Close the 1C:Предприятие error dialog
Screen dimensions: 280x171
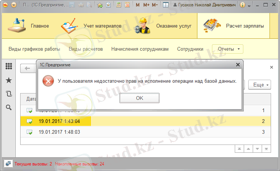(x=238, y=64)
